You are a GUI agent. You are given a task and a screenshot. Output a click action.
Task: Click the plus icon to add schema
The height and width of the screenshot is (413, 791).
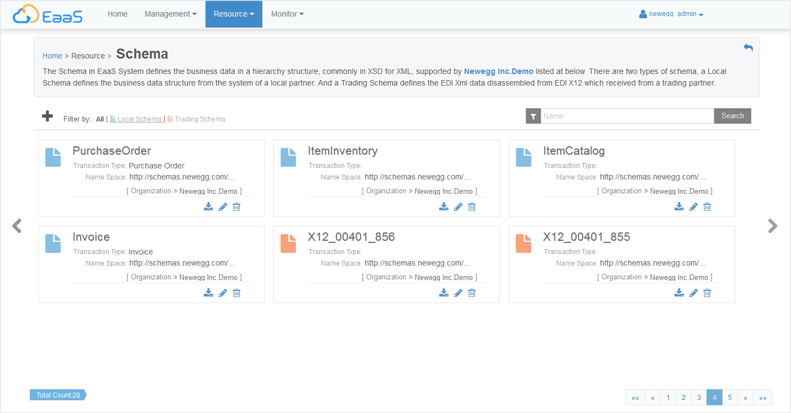(x=48, y=117)
